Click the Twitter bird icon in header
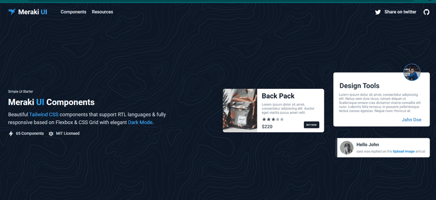The height and width of the screenshot is (200, 436). click(377, 12)
